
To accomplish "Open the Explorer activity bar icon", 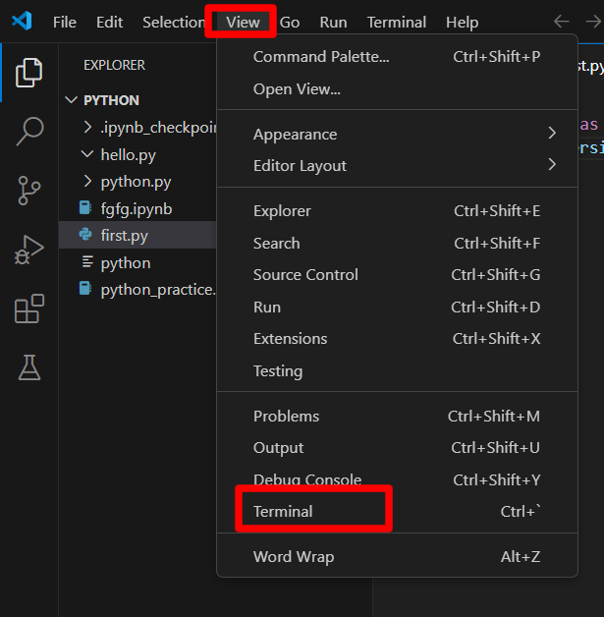I will point(29,73).
